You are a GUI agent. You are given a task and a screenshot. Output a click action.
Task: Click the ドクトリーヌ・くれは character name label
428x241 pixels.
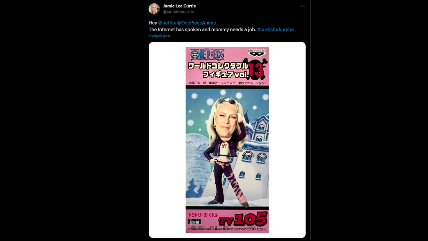(x=203, y=214)
